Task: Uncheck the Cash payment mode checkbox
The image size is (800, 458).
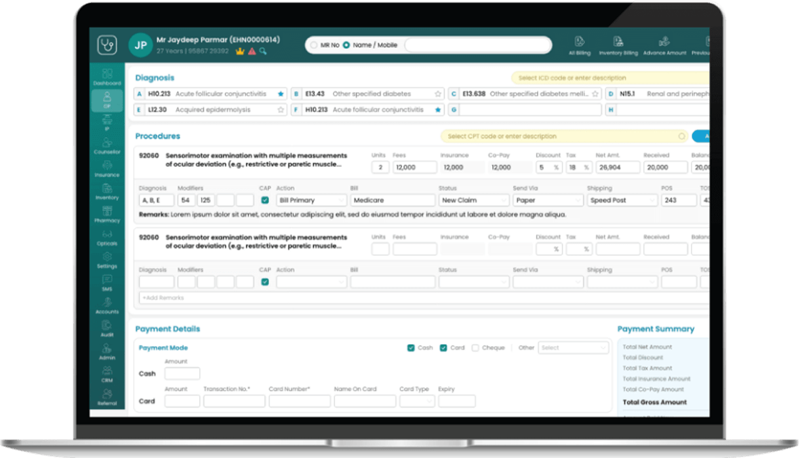Action: (x=411, y=347)
